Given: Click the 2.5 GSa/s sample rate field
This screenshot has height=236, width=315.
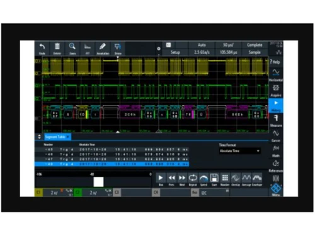Looking at the screenshot, I should pyautogui.click(x=202, y=52).
